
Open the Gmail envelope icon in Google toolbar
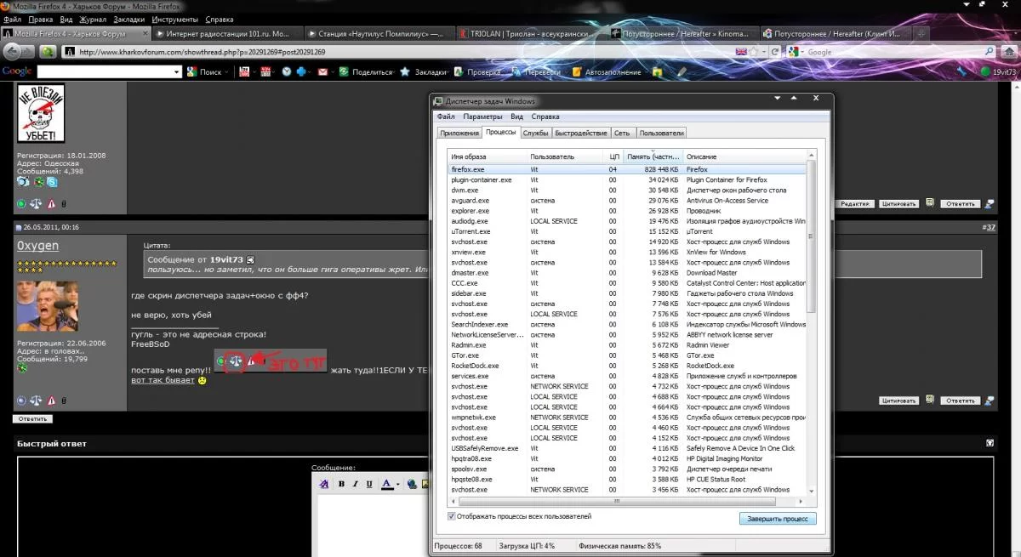[x=323, y=72]
